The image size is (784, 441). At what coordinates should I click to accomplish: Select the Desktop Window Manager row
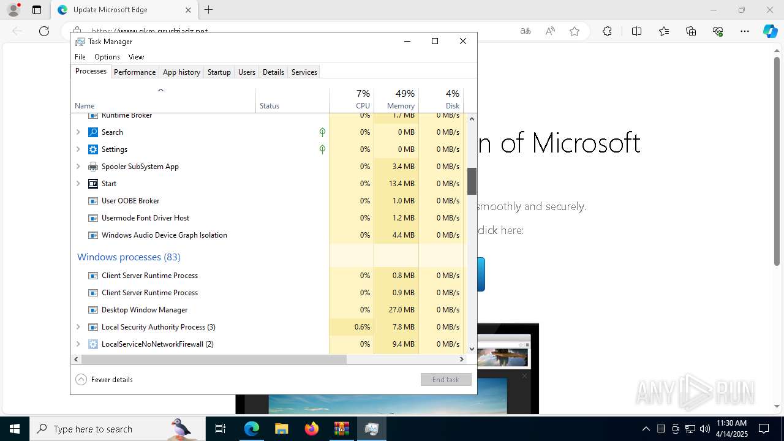[x=269, y=310]
